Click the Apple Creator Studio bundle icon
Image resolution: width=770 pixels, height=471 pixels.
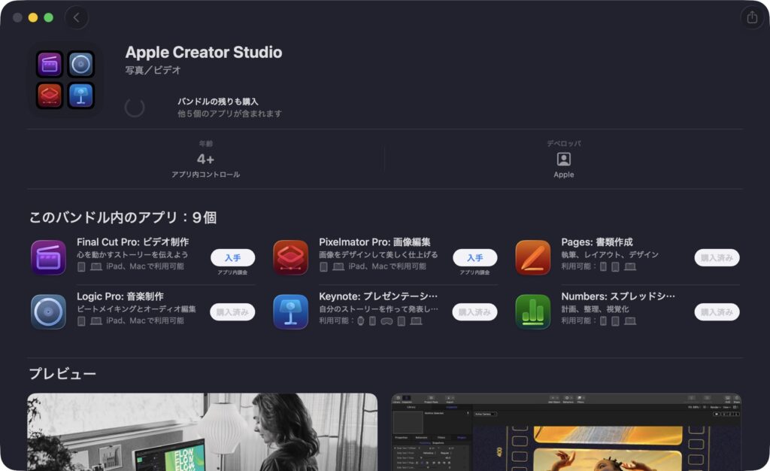[65, 80]
